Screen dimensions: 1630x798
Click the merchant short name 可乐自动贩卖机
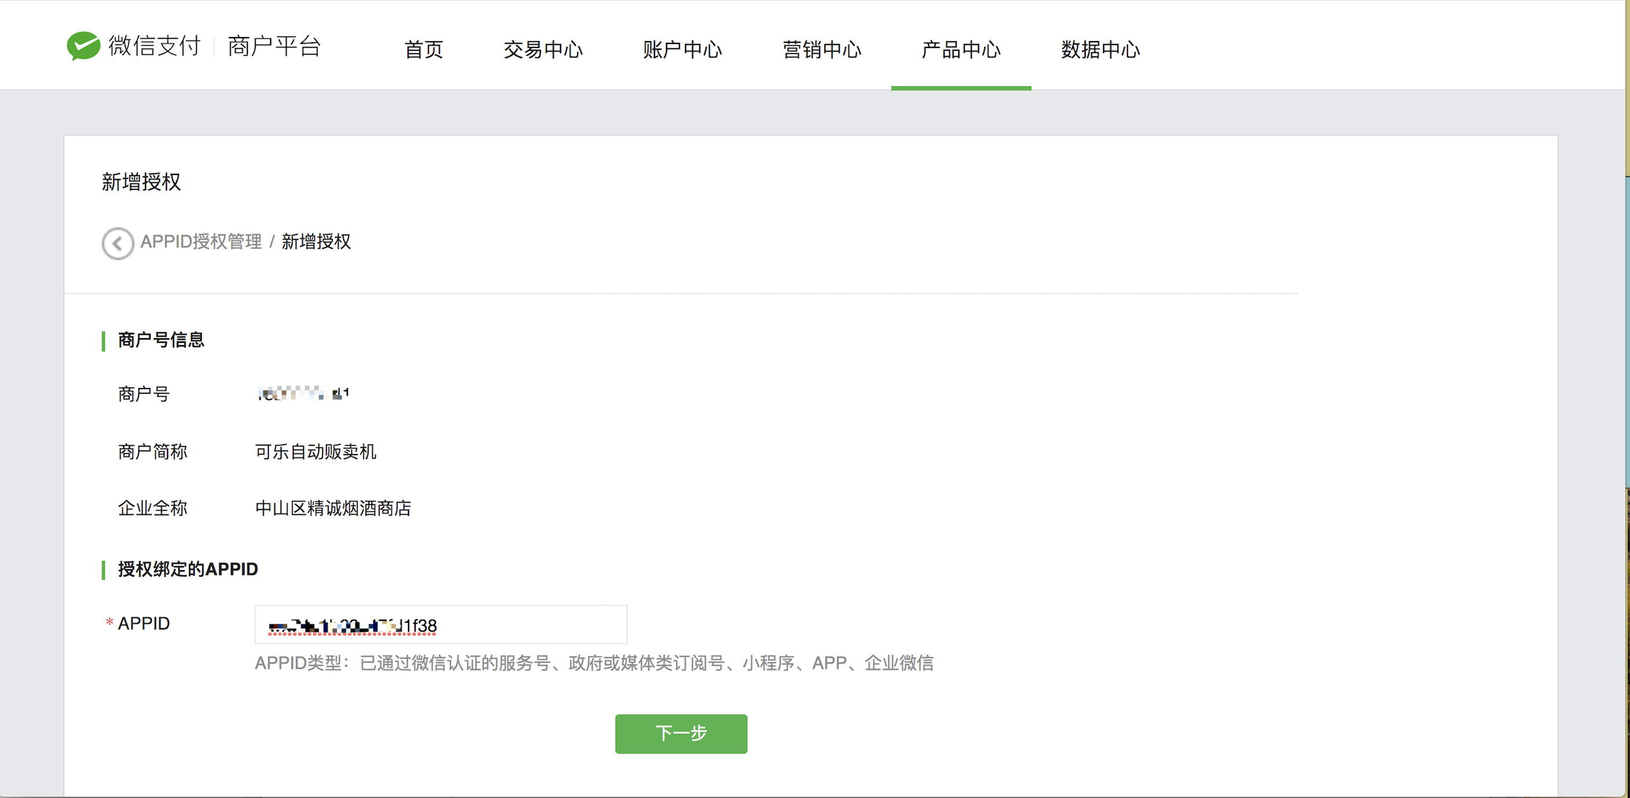(x=315, y=452)
